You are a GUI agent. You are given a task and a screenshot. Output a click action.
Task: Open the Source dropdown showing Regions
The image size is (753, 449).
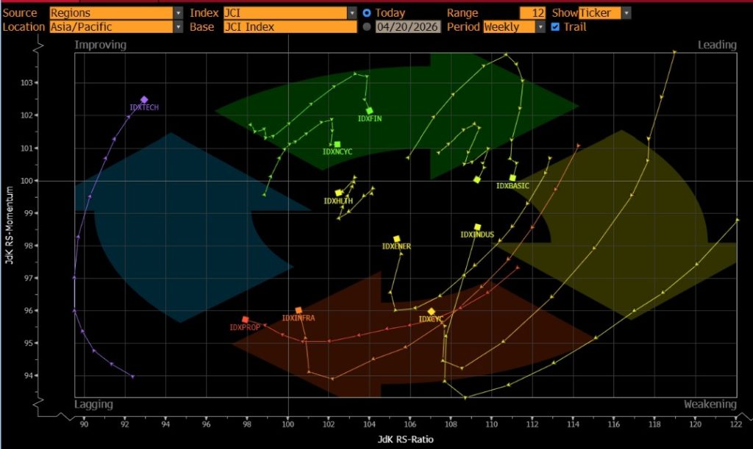pos(116,13)
